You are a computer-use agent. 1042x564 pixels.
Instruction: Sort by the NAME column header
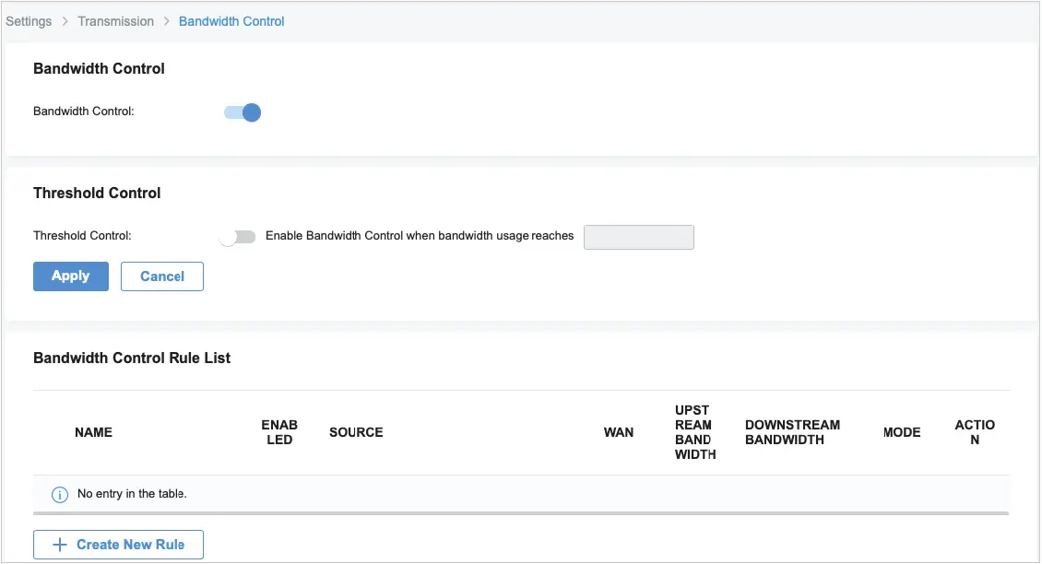click(x=93, y=431)
